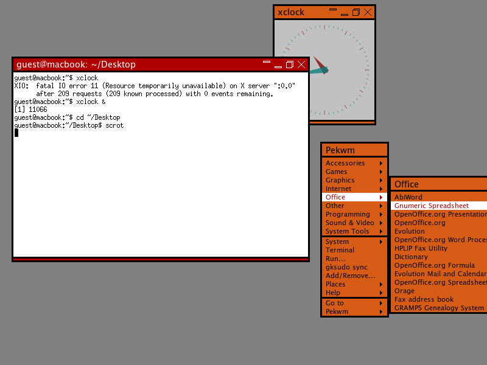This screenshot has height=365, width=487.
Task: Click the arrow beside Graphics
Action: 381,180
